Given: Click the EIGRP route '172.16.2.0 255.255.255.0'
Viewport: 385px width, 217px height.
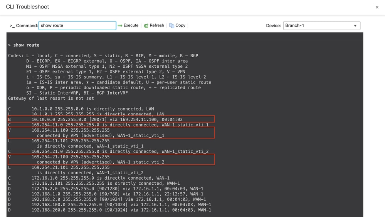Looking at the screenshot, I should pyautogui.click(x=106, y=189).
